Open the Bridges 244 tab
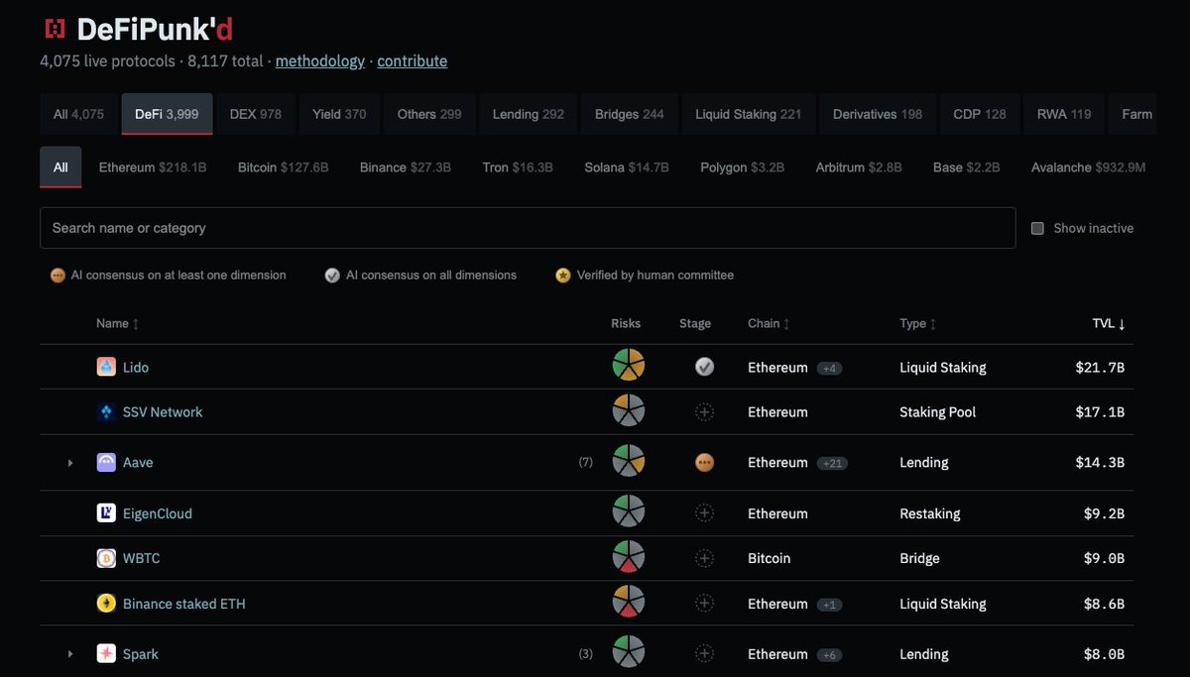 click(x=630, y=114)
